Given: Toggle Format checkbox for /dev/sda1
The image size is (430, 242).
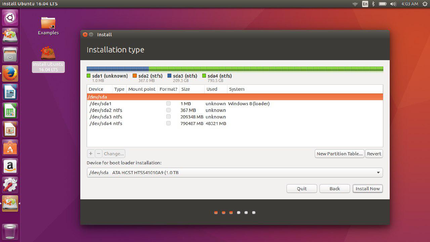Looking at the screenshot, I should pyautogui.click(x=168, y=104).
